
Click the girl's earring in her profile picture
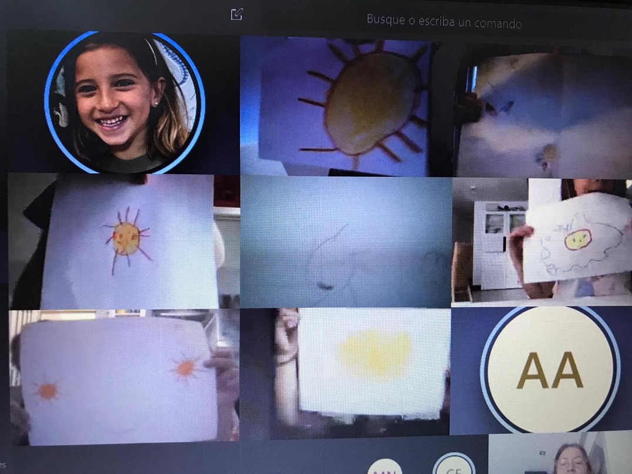tap(156, 102)
